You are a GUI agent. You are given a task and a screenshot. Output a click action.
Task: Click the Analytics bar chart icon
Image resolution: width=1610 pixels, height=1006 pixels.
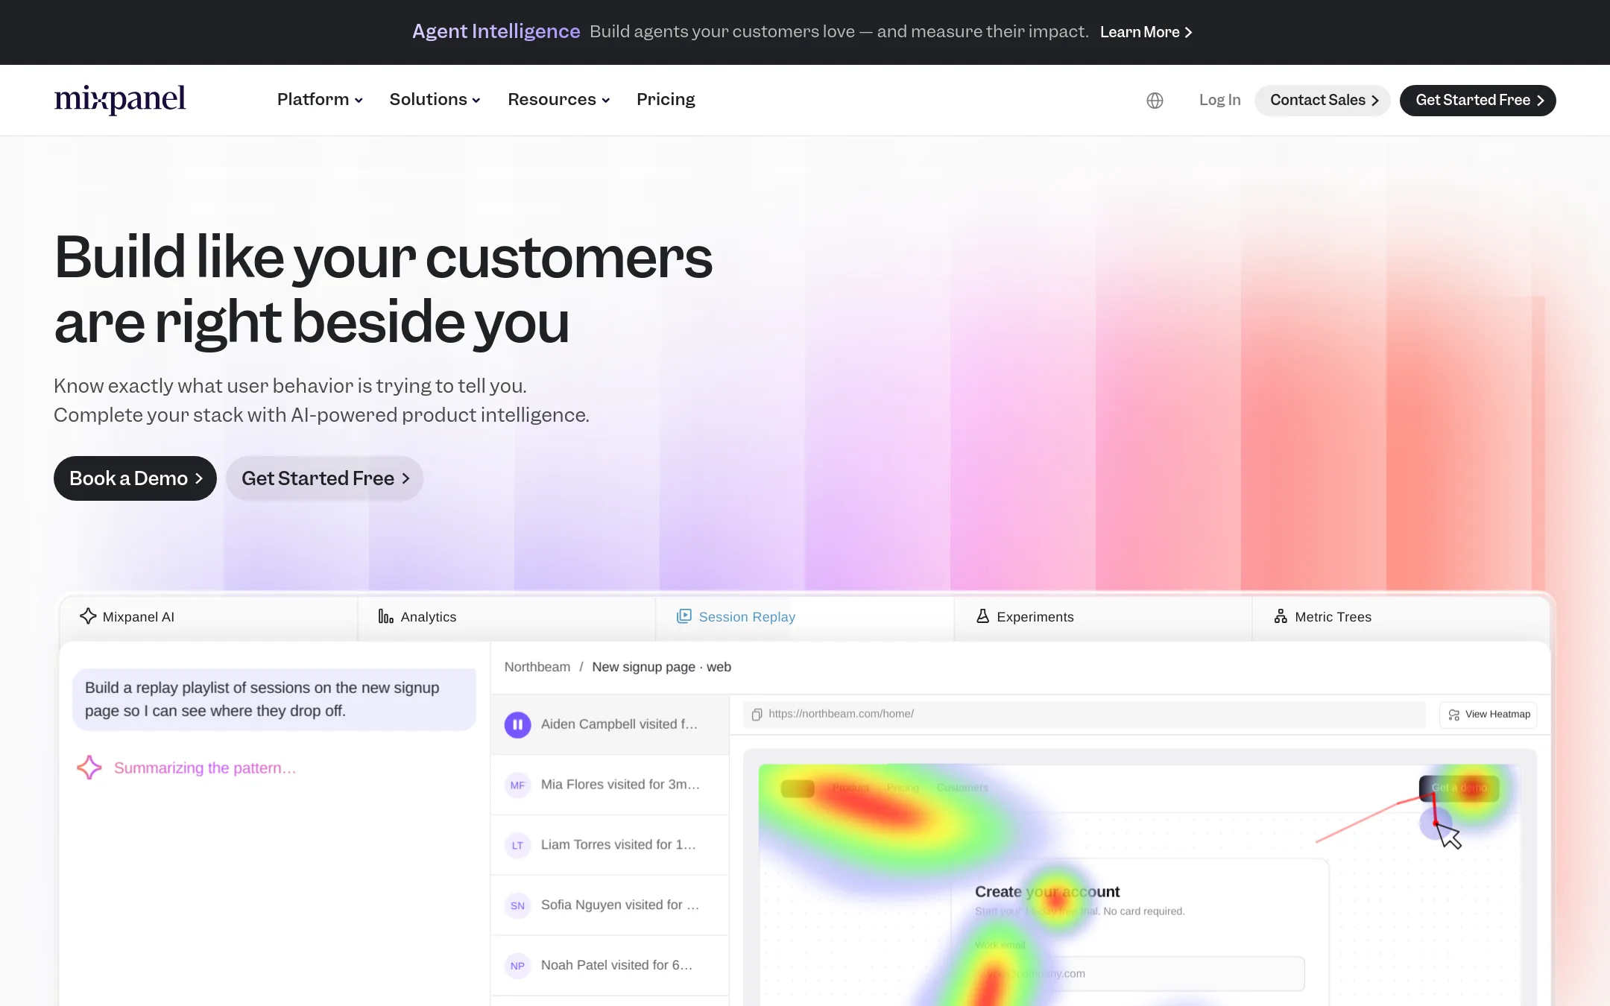(x=385, y=616)
